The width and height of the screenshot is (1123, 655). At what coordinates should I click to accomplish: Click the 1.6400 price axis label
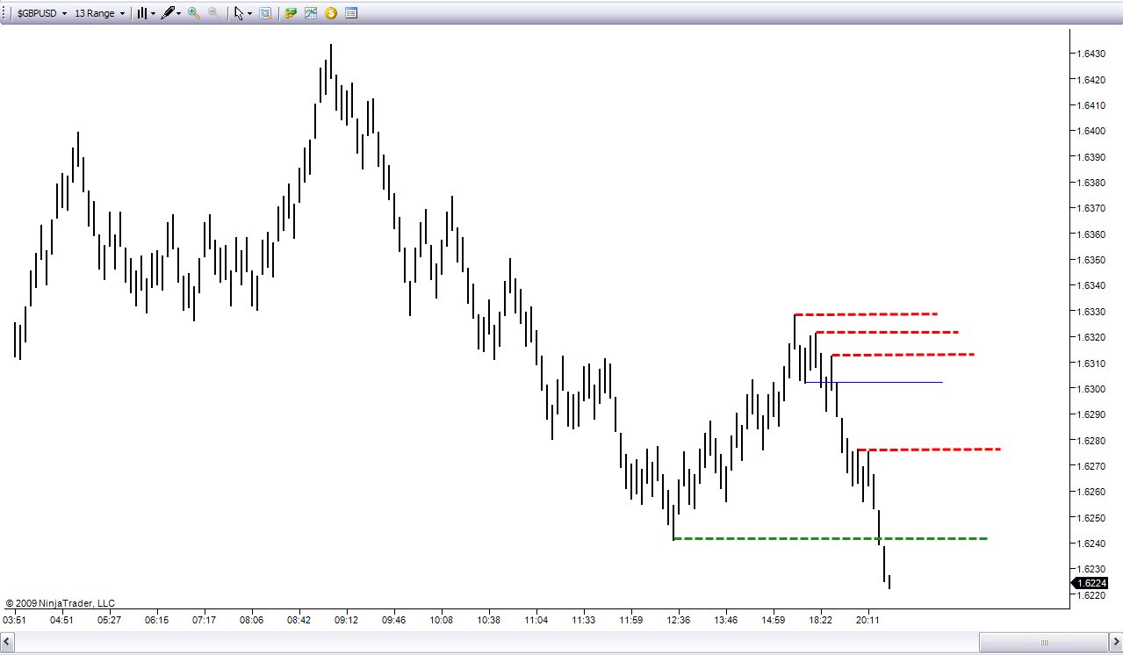[1091, 131]
